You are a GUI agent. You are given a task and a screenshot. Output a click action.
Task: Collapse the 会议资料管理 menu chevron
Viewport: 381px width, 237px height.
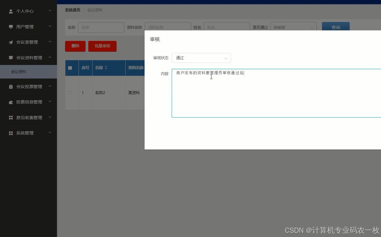(x=50, y=57)
